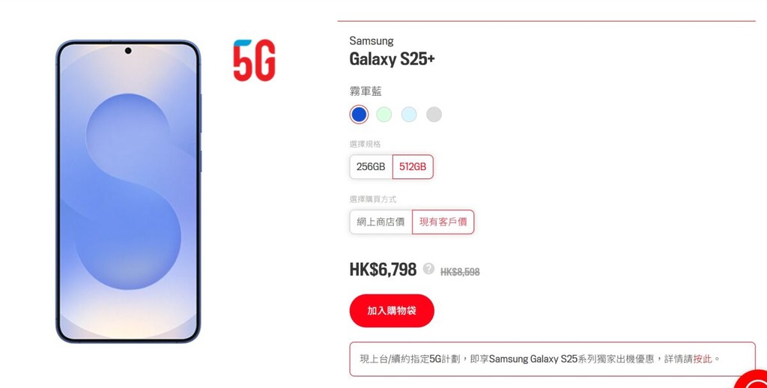Open the red chat bubble at bottom corner
767x388 pixels.
coord(754,381)
